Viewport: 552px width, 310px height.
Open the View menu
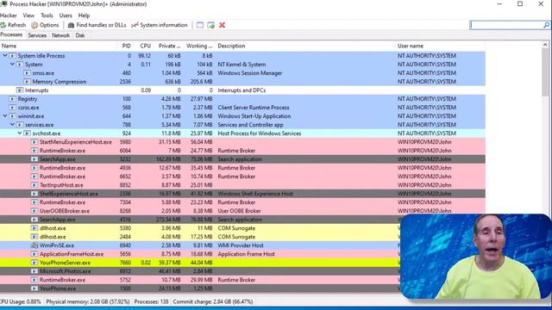coord(28,15)
